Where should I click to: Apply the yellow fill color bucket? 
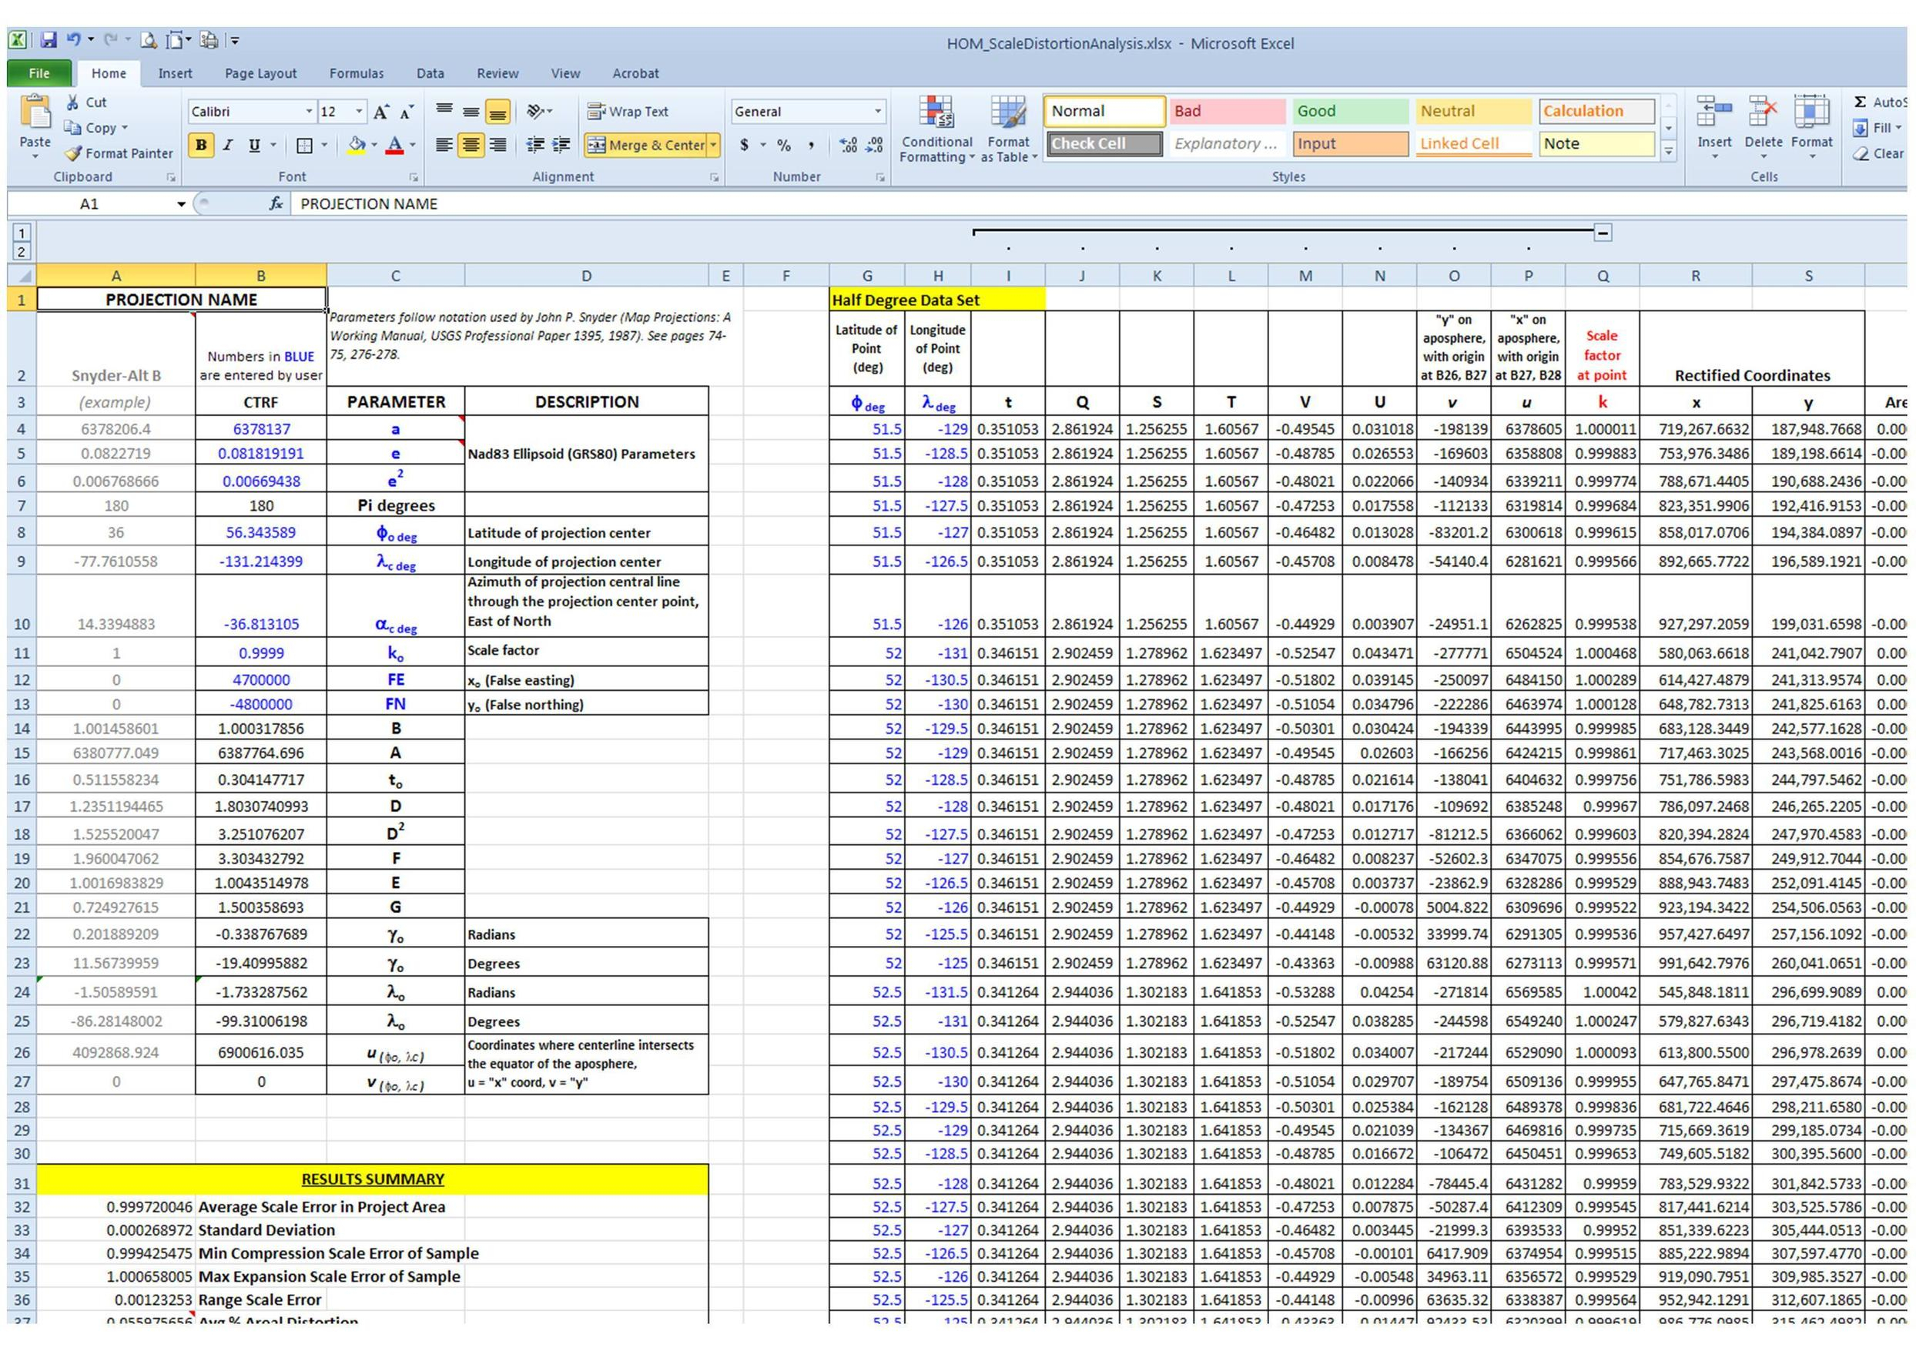pyautogui.click(x=356, y=145)
